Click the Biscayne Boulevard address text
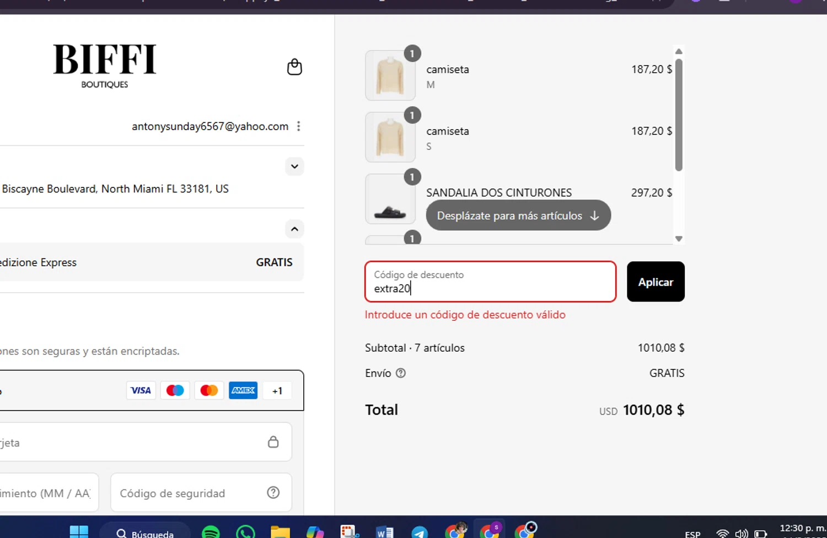Image resolution: width=827 pixels, height=538 pixels. click(115, 189)
